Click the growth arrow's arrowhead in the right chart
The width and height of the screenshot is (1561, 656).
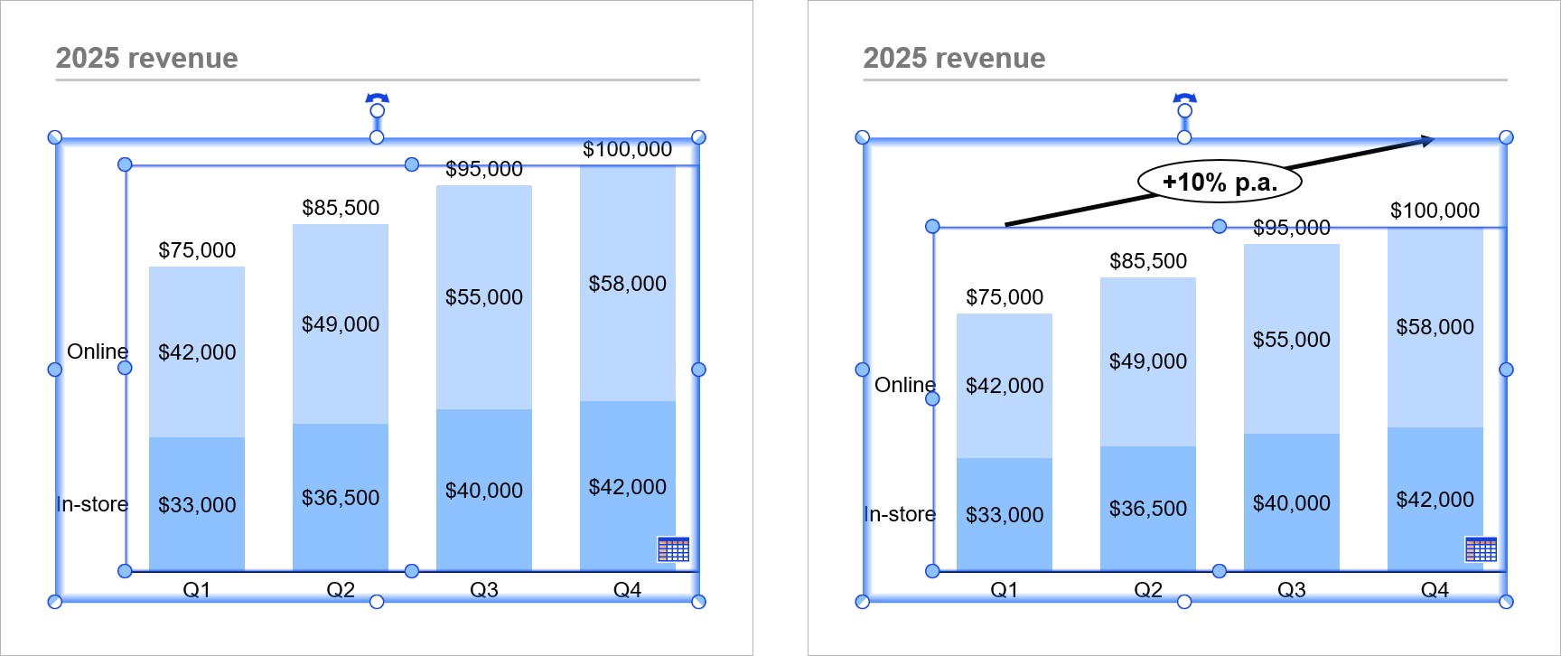1427,140
